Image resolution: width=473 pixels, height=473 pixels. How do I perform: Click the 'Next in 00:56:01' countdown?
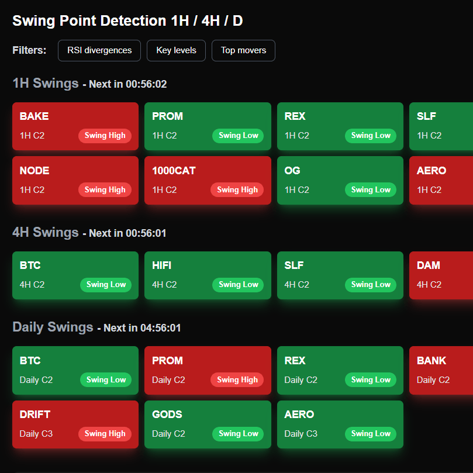[127, 233]
